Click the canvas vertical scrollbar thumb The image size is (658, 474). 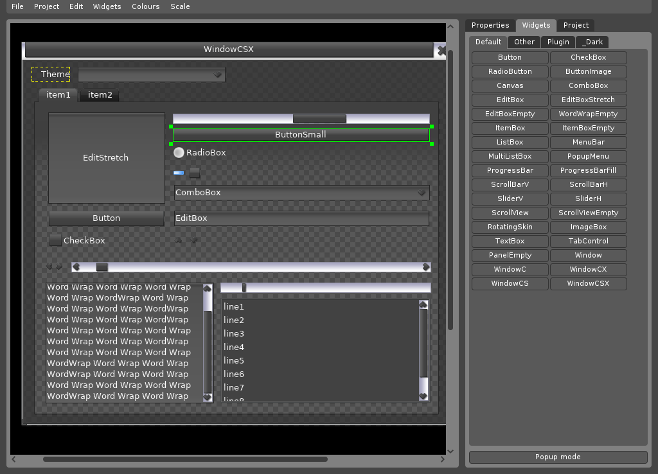(x=450, y=190)
